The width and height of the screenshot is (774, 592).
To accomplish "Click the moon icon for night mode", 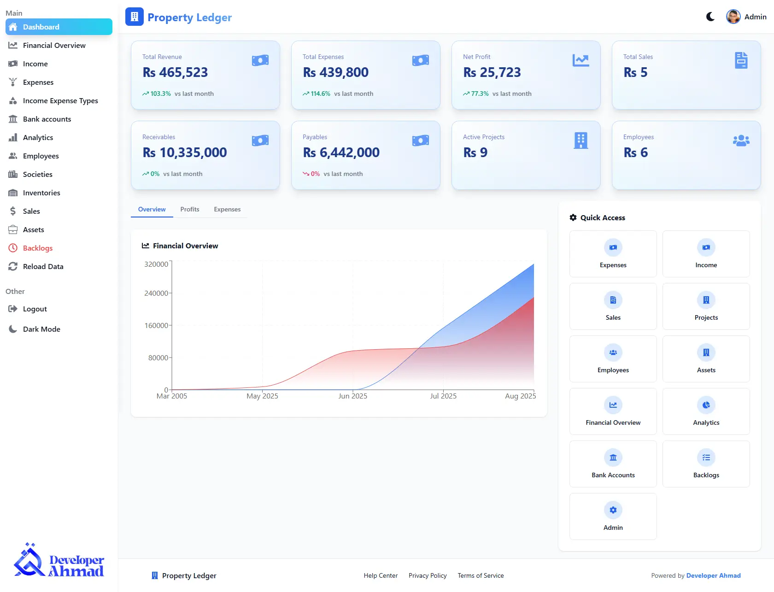I will pyautogui.click(x=709, y=17).
